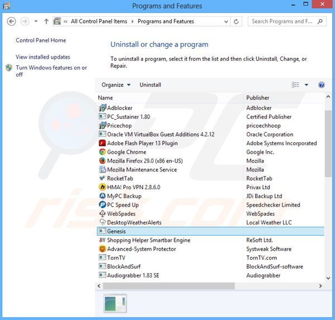Open the help question mark icon
Screen dimensions: 335x320
click(322, 85)
